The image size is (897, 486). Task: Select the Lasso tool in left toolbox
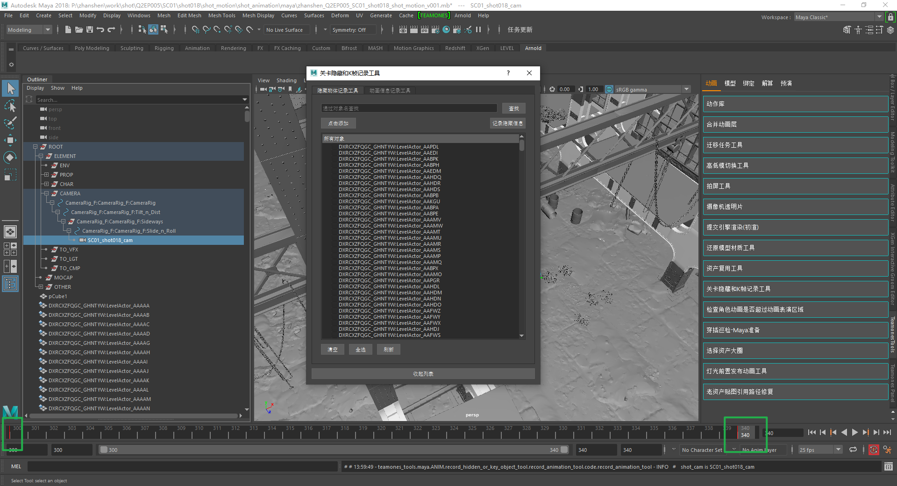(10, 106)
